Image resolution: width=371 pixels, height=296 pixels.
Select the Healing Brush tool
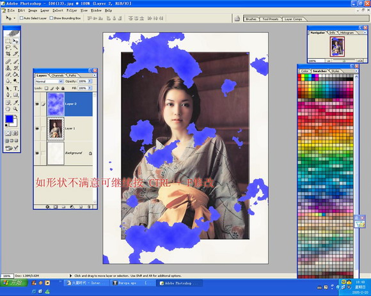pyautogui.click(x=8, y=61)
